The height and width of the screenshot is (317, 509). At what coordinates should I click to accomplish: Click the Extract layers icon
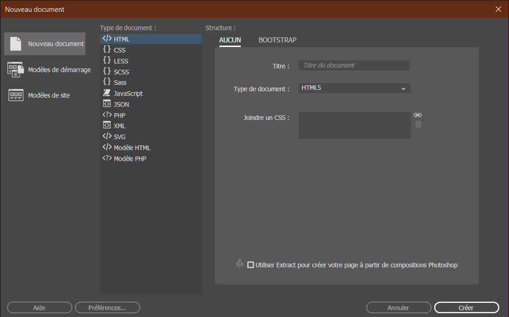[x=240, y=264]
